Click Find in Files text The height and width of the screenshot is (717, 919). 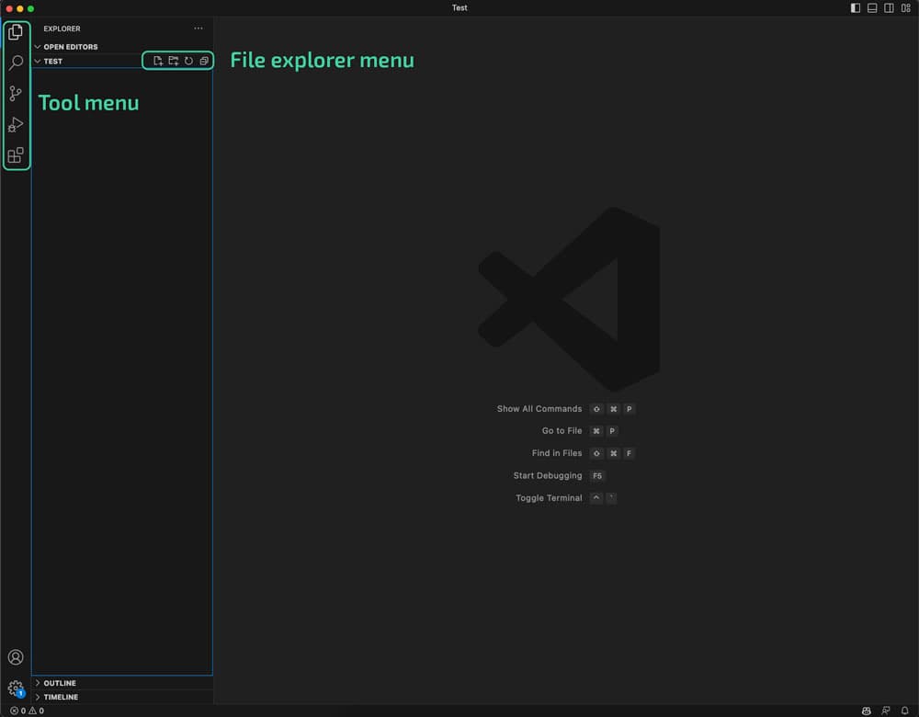pos(557,453)
